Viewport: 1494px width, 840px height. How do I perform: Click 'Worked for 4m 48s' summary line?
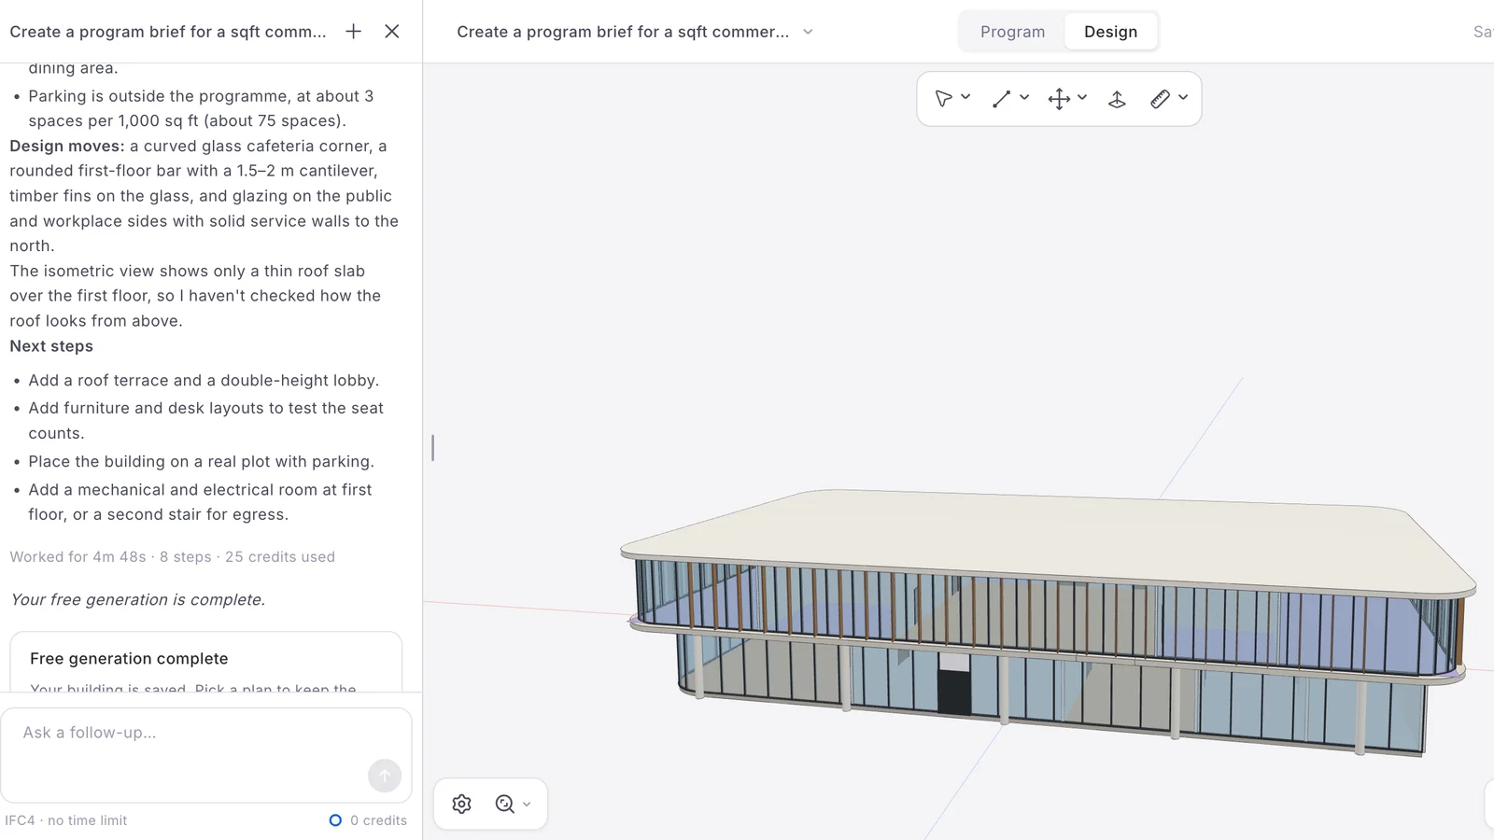click(x=172, y=557)
